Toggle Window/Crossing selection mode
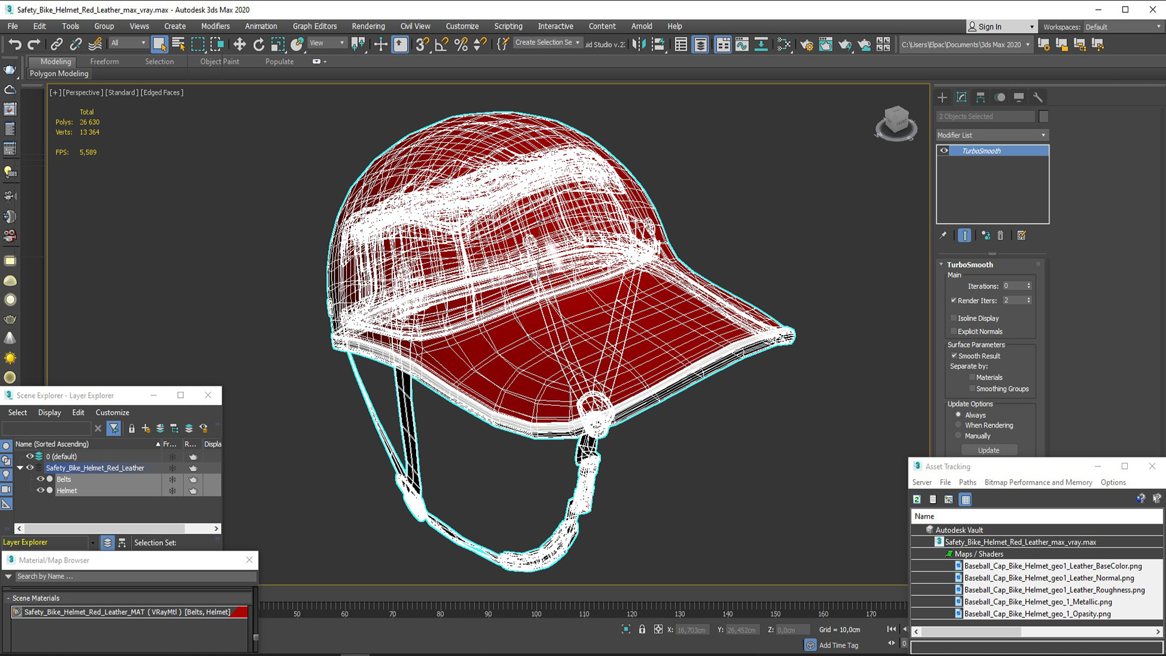This screenshot has height=656, width=1166. tap(217, 44)
